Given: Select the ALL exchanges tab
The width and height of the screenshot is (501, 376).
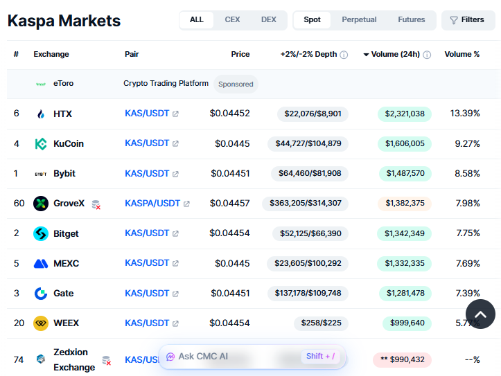Looking at the screenshot, I should pos(197,20).
